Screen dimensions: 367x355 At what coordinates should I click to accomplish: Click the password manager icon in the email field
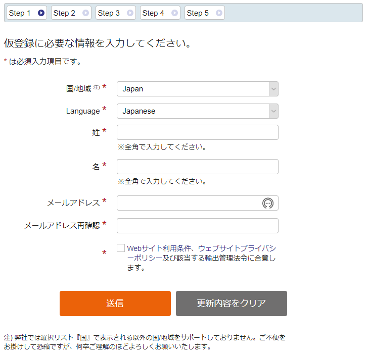point(268,203)
